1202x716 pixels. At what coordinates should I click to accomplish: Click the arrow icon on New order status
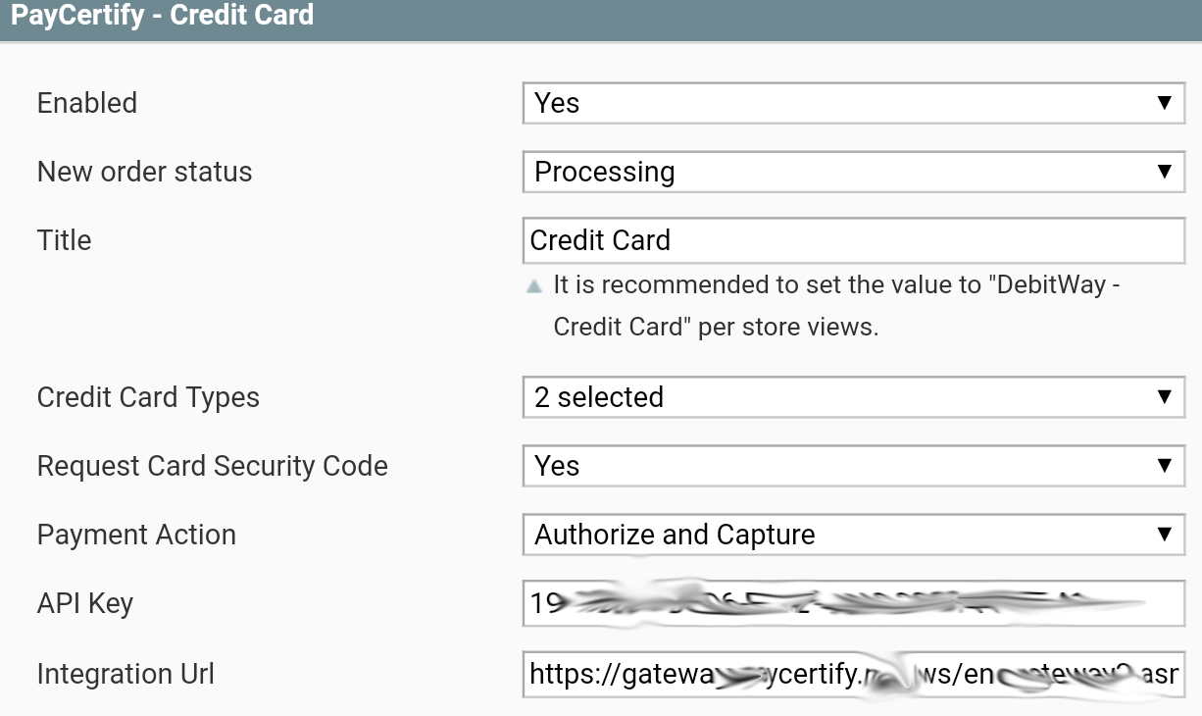point(1164,172)
